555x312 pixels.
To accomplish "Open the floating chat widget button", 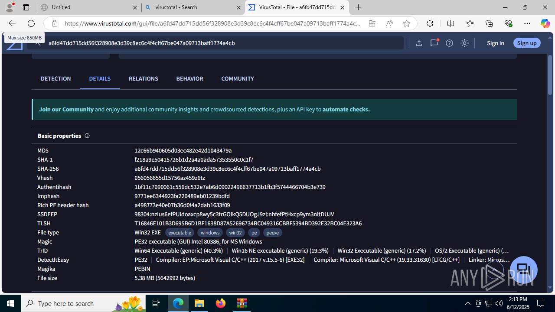I will point(524,270).
